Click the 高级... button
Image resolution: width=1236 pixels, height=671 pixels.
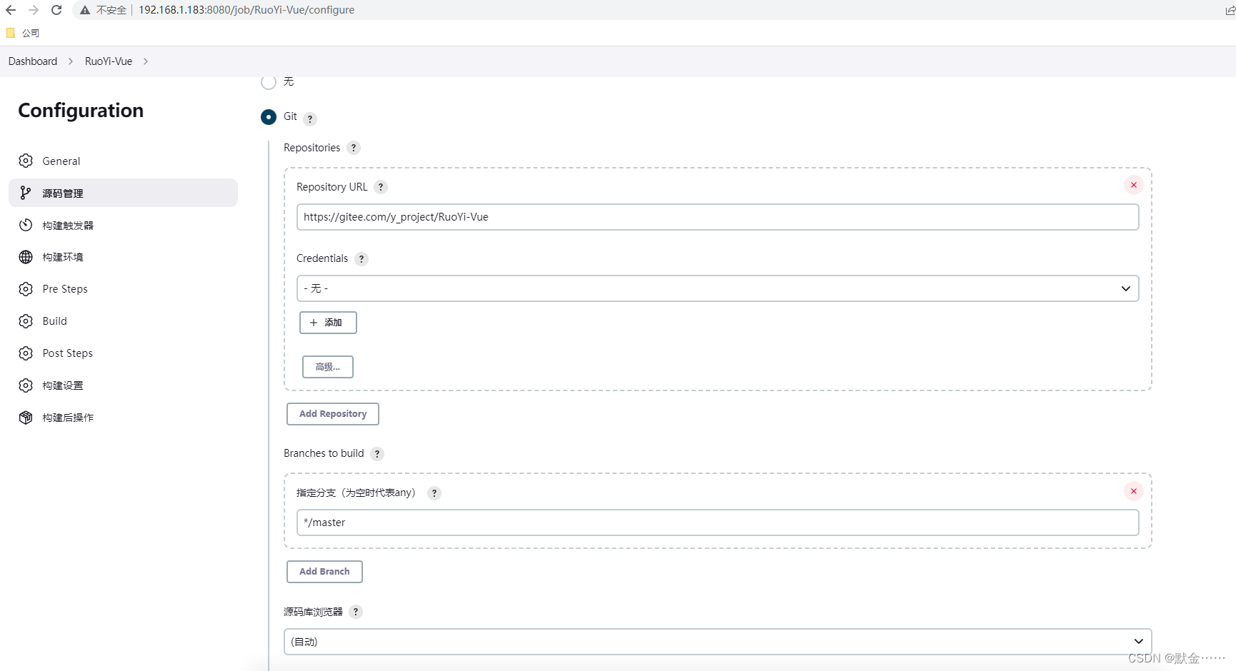(x=328, y=367)
